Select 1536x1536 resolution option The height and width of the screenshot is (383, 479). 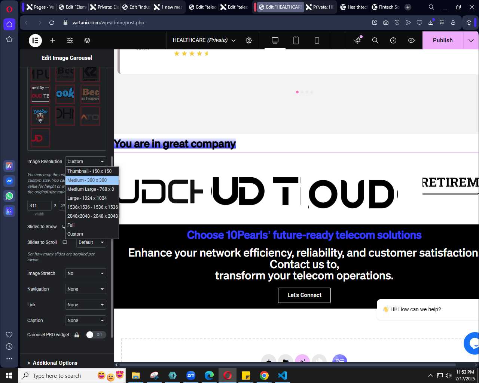click(92, 207)
